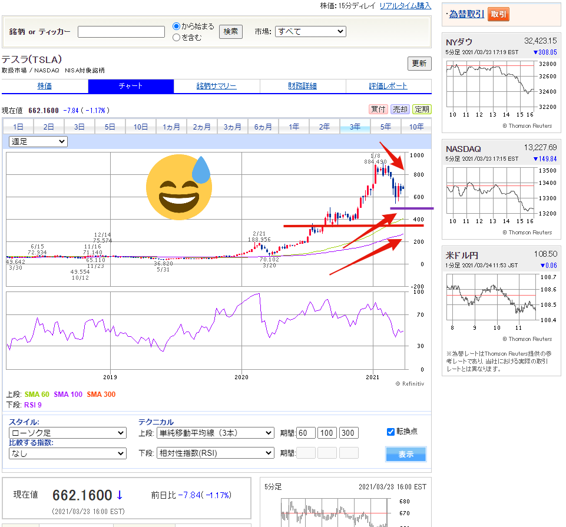Select the 10日 chart period
Viewport: 566px width, 527px height.
coord(141,127)
